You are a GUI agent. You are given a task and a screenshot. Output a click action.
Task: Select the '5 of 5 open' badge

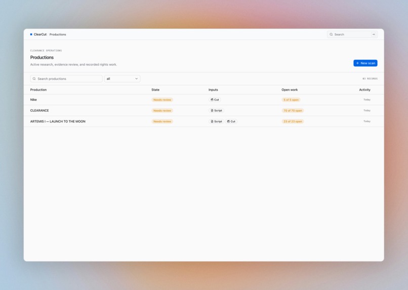pos(291,100)
